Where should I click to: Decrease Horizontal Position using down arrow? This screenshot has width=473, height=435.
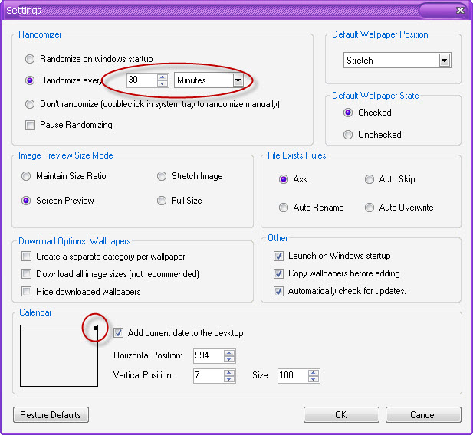(229, 359)
